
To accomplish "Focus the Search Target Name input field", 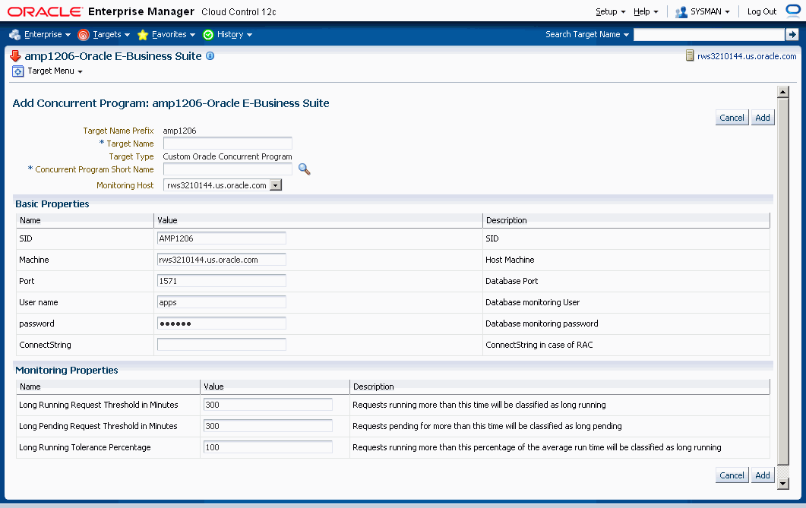I will [x=709, y=34].
